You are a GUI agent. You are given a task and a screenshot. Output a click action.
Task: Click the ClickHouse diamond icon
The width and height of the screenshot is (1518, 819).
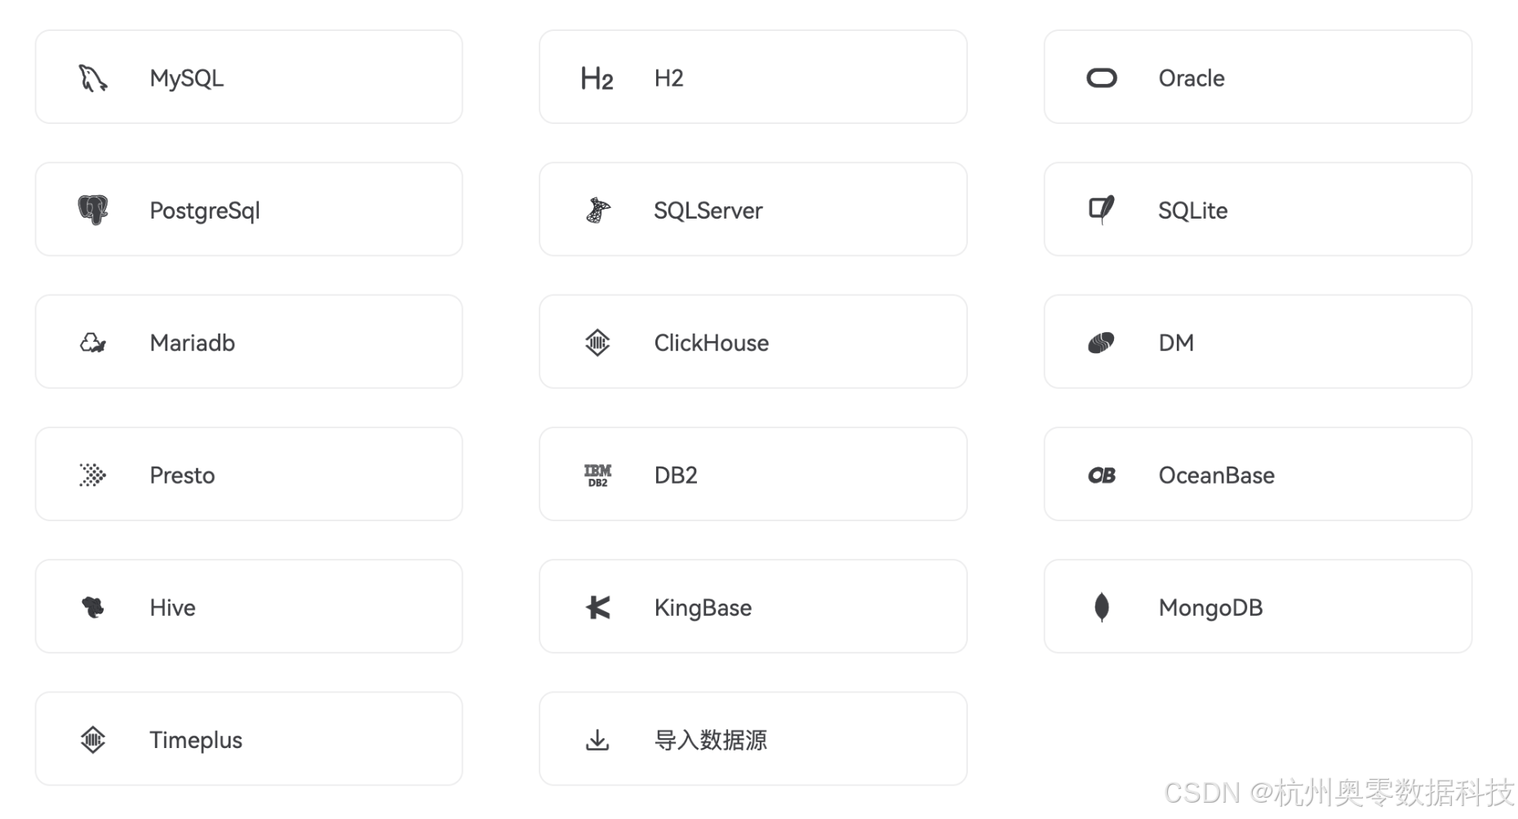597,343
